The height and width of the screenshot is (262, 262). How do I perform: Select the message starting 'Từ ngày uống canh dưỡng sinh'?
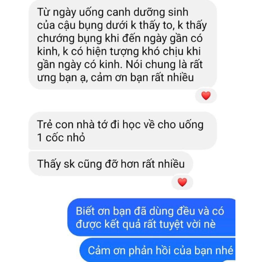pyautogui.click(x=123, y=45)
